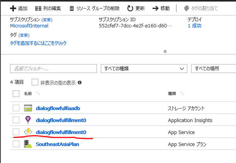Open dialogflowfulfiaadb storage account
The height and width of the screenshot is (163, 236).
click(x=58, y=109)
